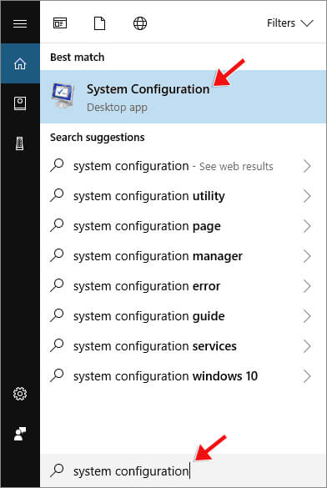Expand chevron for 'system configuration windows 10'

pyautogui.click(x=307, y=376)
